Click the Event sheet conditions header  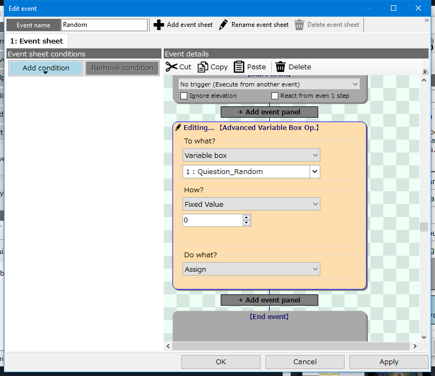tap(84, 54)
